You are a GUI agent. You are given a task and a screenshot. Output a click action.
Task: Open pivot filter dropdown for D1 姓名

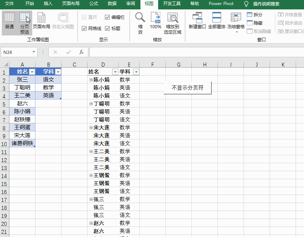115,72
